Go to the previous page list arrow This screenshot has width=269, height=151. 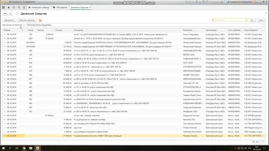(x=257, y=142)
